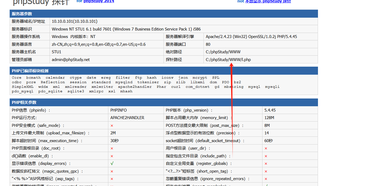Open the phpStudy 2014 link

(x=99, y=1)
